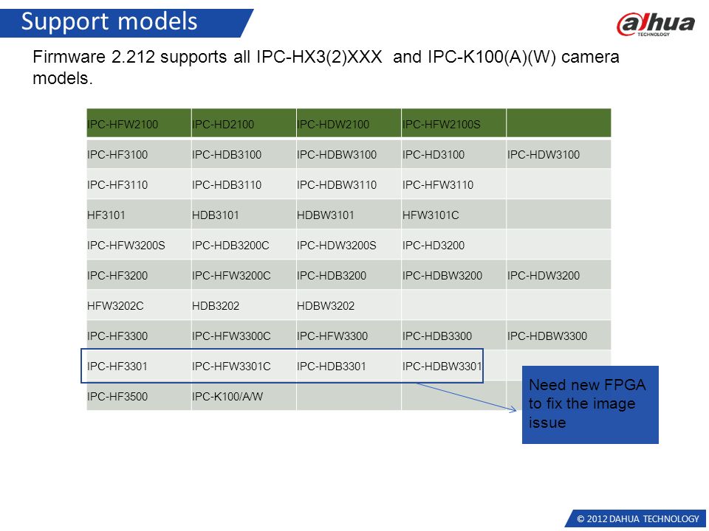Select the IPC-HF3300 cell

[139, 336]
